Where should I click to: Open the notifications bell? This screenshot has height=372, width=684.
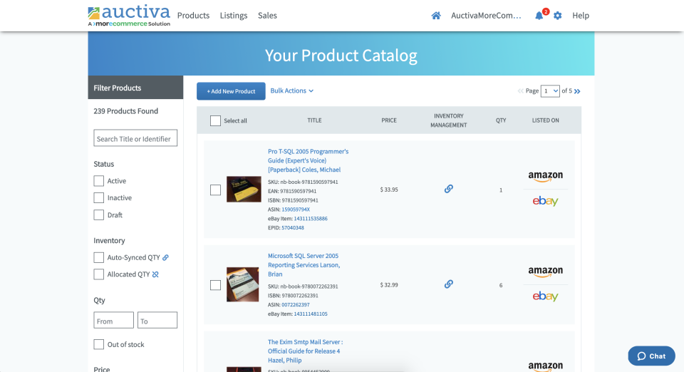point(539,16)
